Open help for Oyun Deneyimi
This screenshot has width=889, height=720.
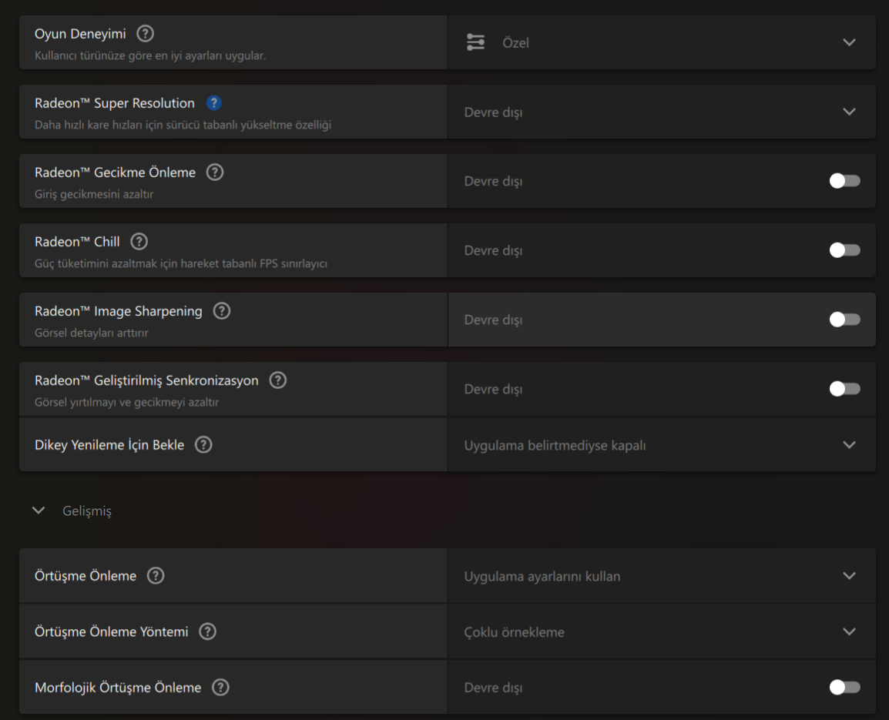(x=145, y=33)
